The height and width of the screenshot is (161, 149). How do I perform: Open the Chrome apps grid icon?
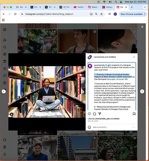(3, 20)
